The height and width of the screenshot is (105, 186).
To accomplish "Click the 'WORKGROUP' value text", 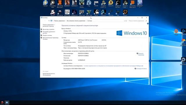I will 81,60.
